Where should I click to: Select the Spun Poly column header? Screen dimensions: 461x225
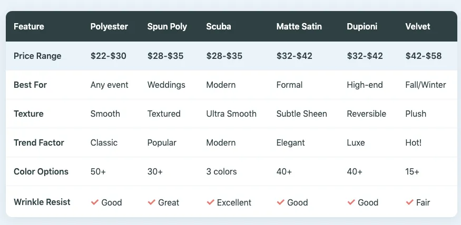pyautogui.click(x=167, y=26)
